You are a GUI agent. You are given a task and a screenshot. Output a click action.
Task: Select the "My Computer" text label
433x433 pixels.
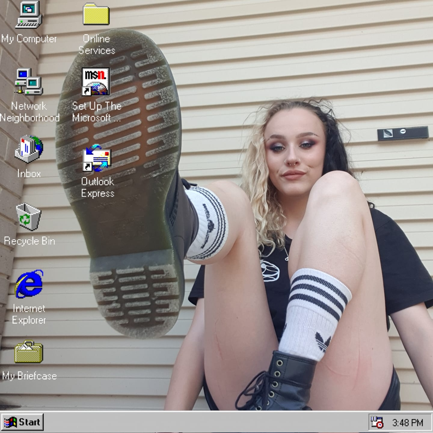pos(29,39)
